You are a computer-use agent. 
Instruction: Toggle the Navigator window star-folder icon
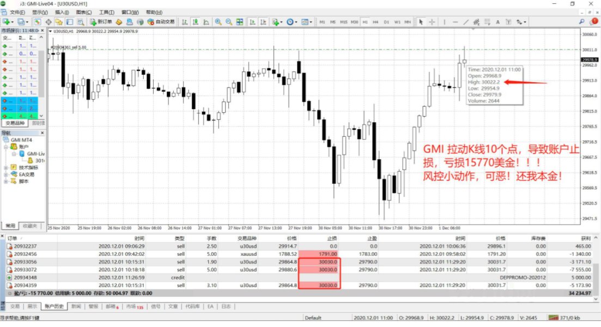[59, 22]
